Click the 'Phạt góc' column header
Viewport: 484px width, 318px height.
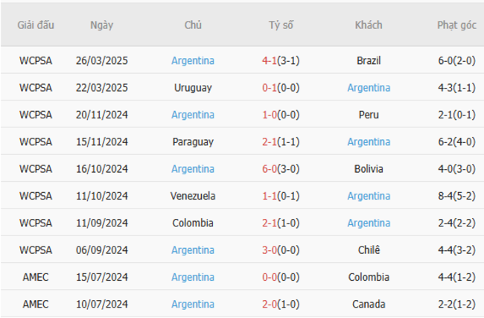click(456, 25)
